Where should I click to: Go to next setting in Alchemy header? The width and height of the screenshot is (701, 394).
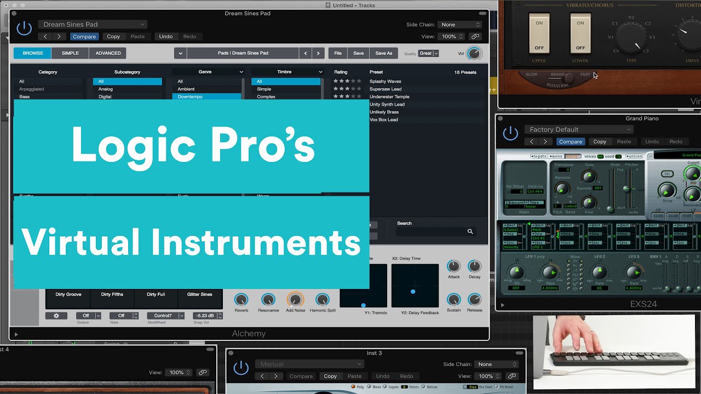point(59,37)
